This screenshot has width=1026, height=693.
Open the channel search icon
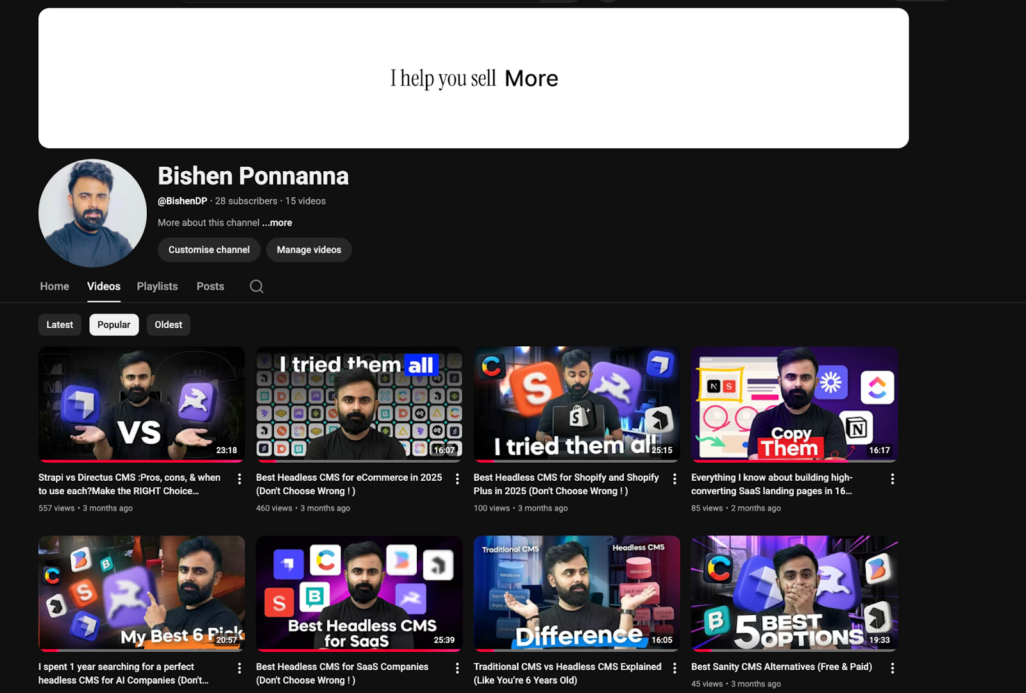(256, 286)
